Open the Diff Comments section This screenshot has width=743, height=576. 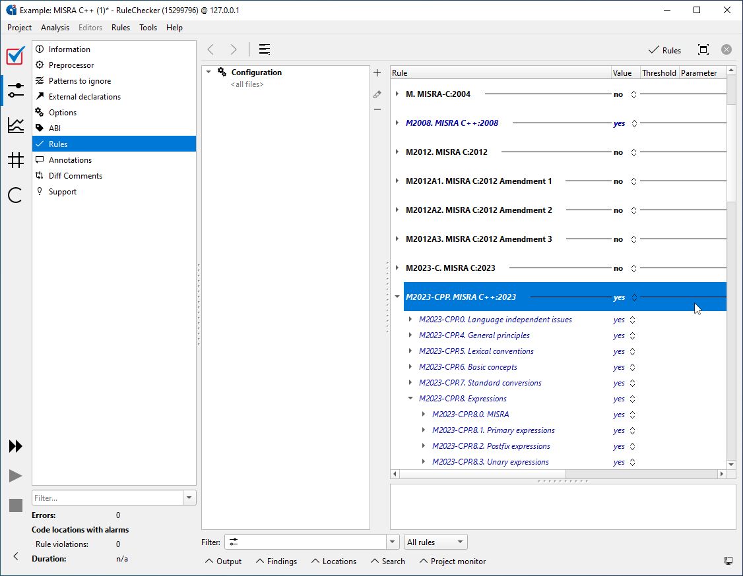coord(114,175)
